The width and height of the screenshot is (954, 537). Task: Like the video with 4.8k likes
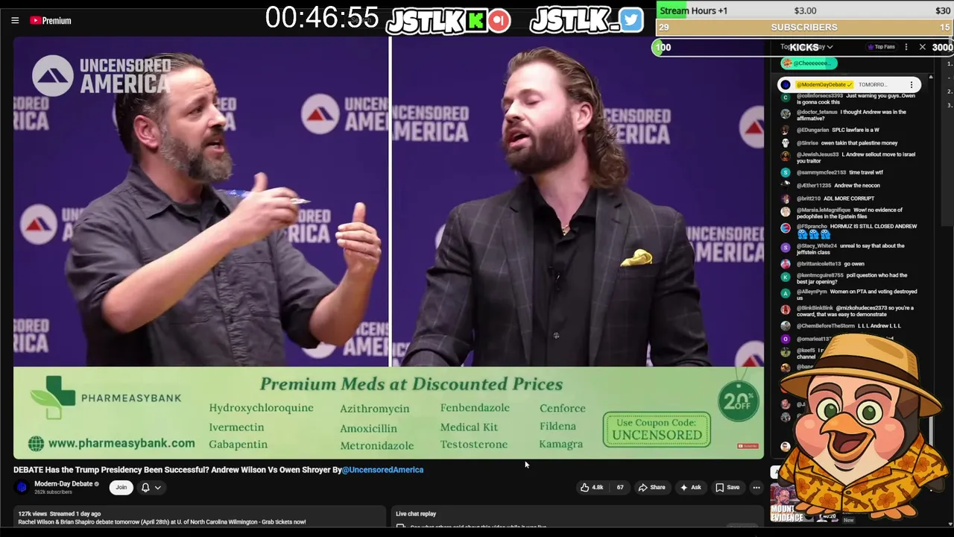coord(593,487)
